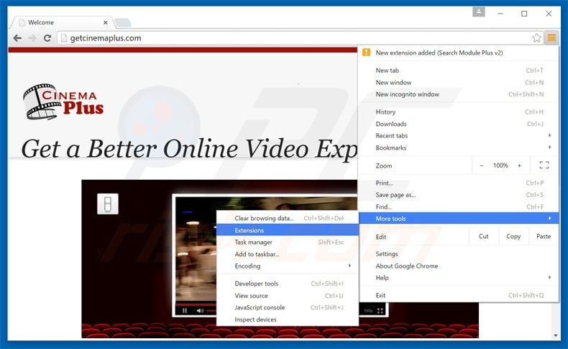The width and height of the screenshot is (568, 349).
Task: Open Extensions from More tools submenu
Action: click(288, 230)
